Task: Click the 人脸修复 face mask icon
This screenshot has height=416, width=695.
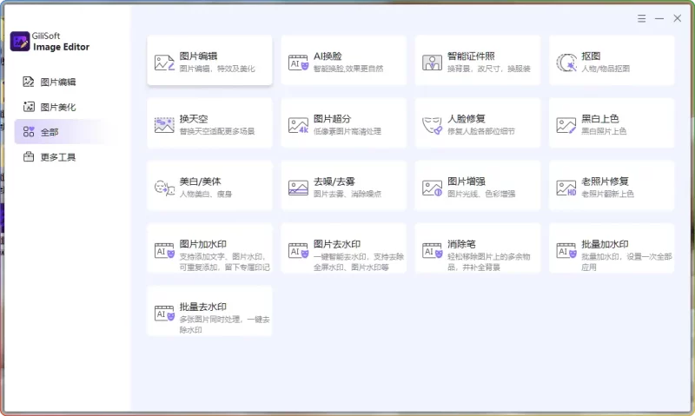Action: click(x=432, y=125)
